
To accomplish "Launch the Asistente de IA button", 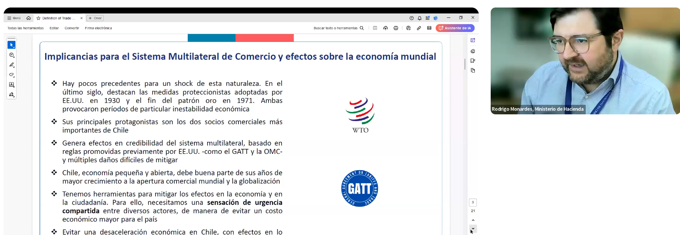I will (455, 28).
